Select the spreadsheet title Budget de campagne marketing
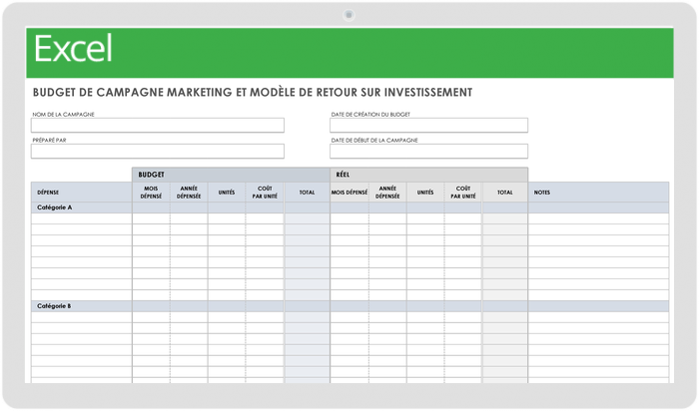699x411 pixels. point(253,92)
